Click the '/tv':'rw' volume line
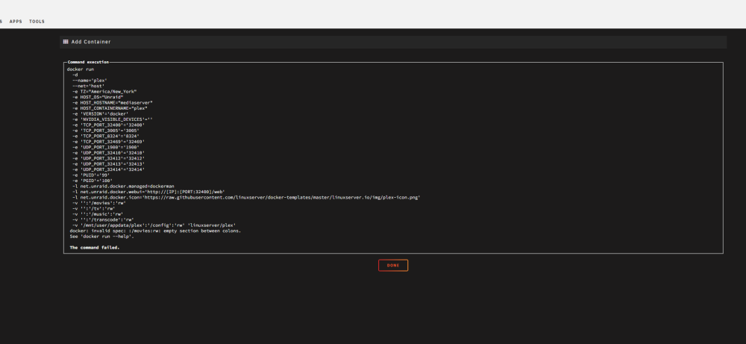 click(94, 208)
